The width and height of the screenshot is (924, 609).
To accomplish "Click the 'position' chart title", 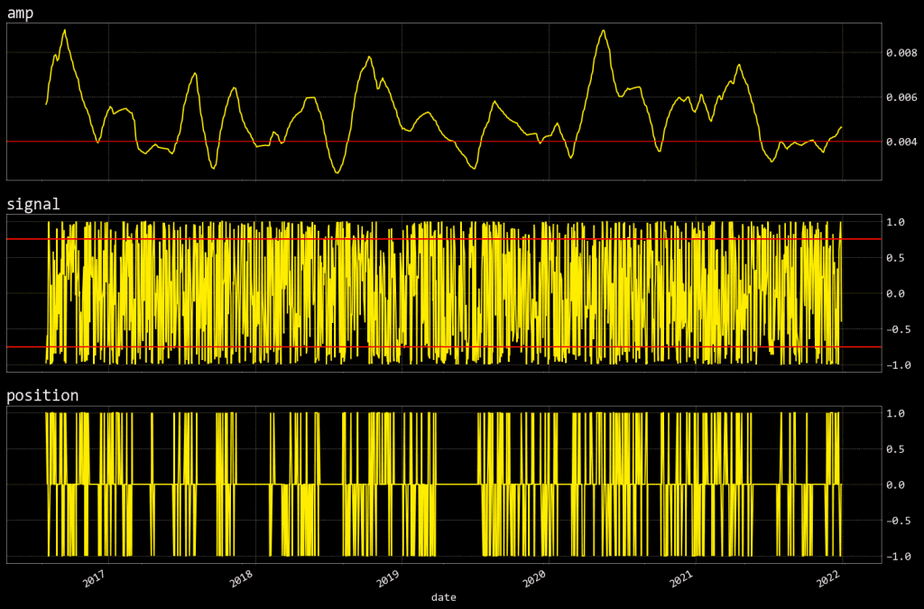I will pos(42,395).
